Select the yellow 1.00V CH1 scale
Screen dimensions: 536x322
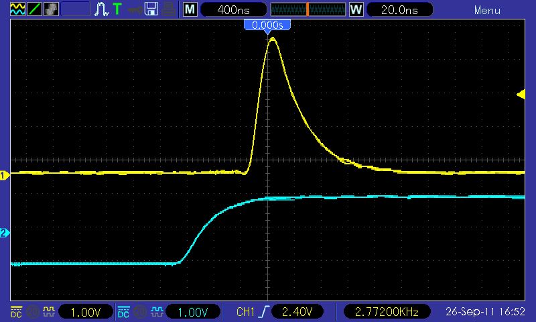pos(86,312)
